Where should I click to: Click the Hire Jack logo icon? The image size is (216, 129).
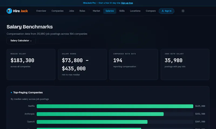[x=9, y=11]
